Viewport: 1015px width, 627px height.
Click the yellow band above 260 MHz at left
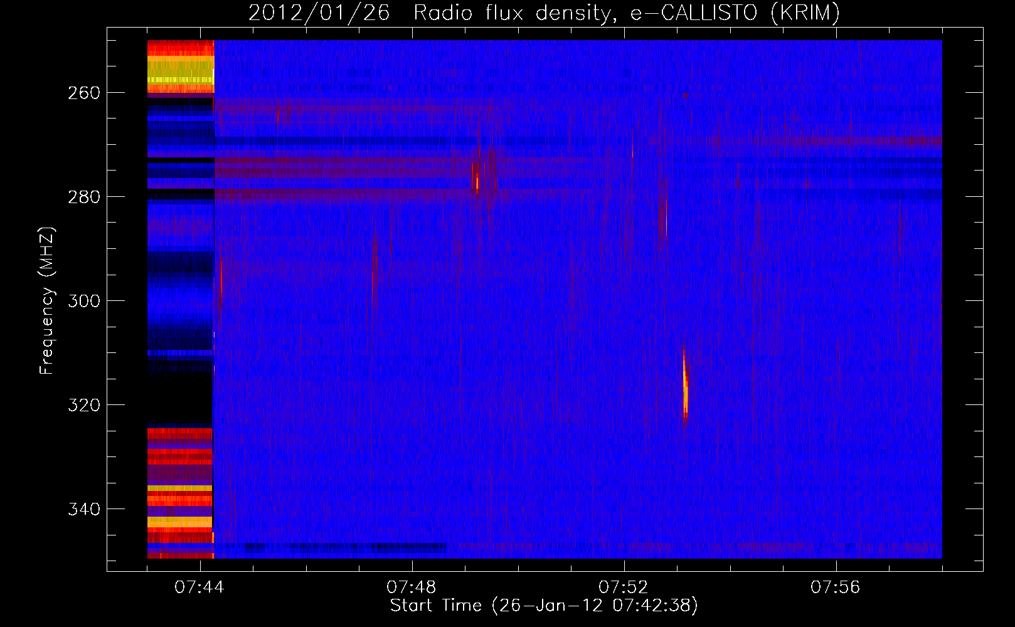tap(181, 70)
